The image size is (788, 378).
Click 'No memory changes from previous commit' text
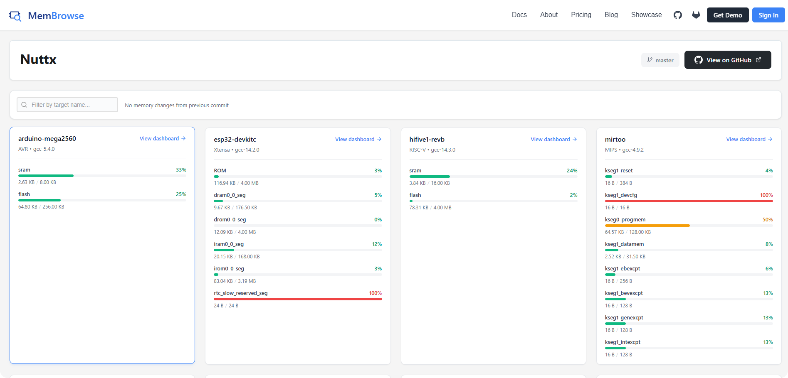pos(177,105)
